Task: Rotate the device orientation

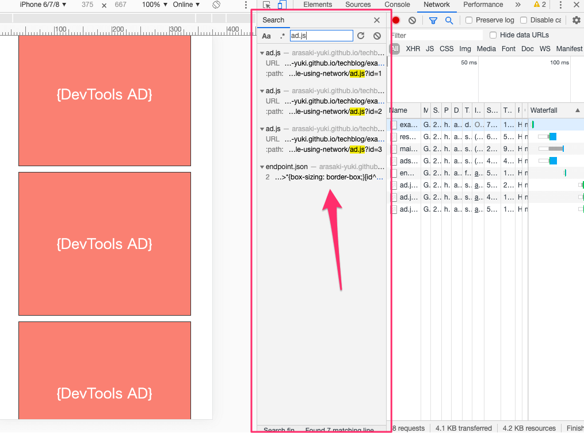Action: tap(216, 5)
